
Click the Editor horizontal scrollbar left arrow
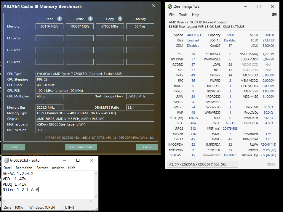click(4, 201)
